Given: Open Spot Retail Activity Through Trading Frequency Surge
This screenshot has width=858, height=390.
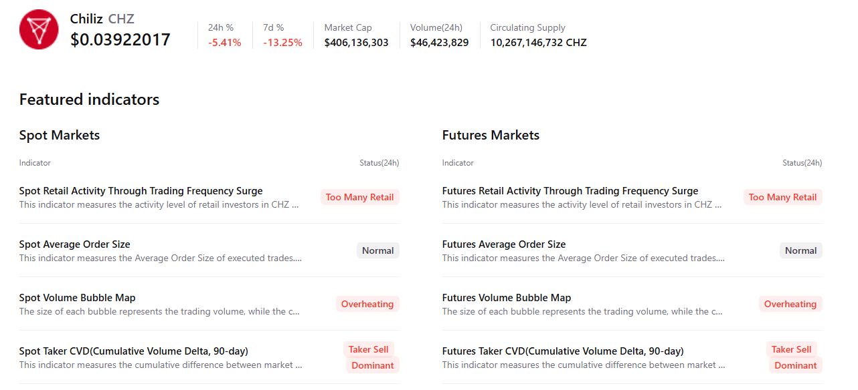Looking at the screenshot, I should coord(141,191).
